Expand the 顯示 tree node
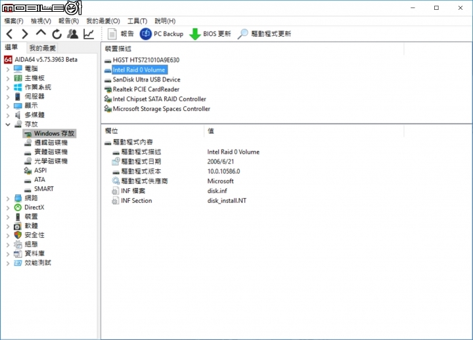Image resolution: width=473 pixels, height=340 pixels. [x=8, y=106]
